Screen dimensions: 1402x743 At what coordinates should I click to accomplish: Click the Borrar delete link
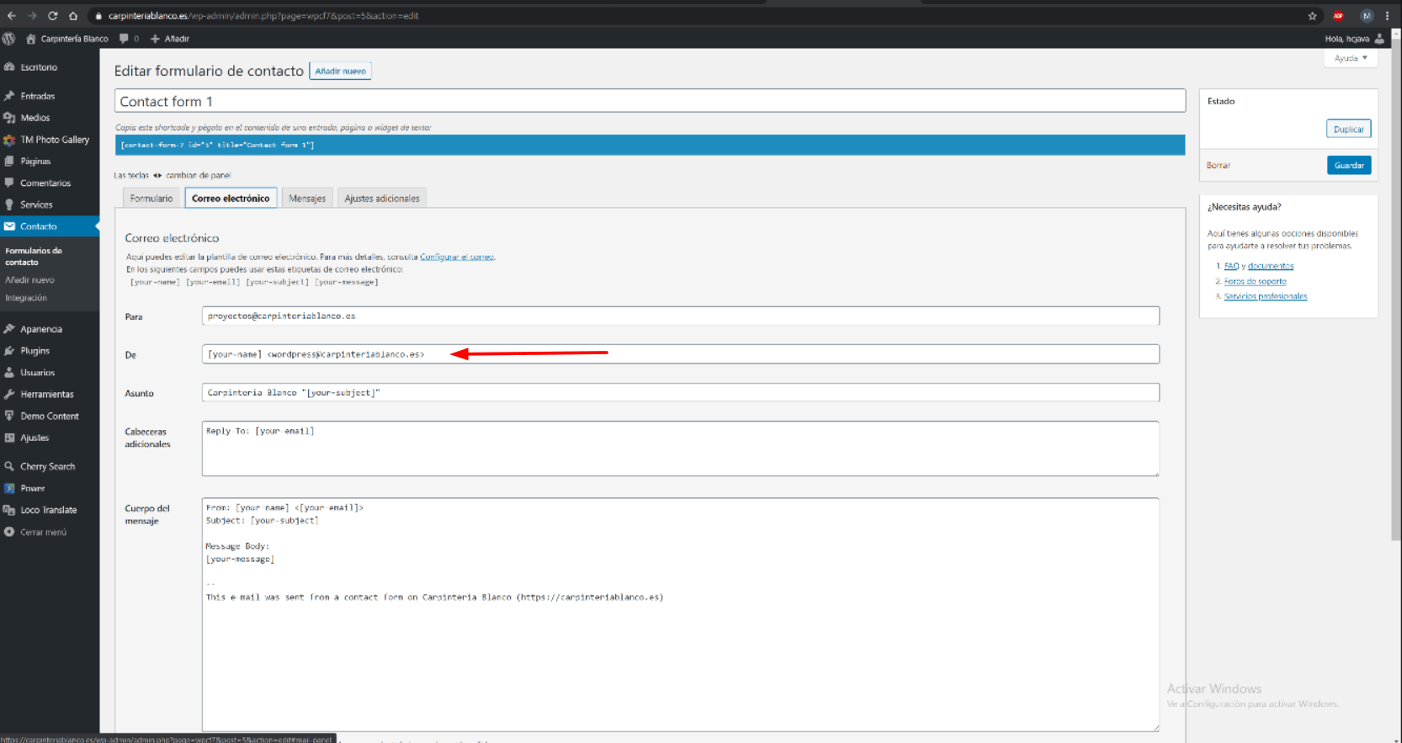[x=1219, y=166]
